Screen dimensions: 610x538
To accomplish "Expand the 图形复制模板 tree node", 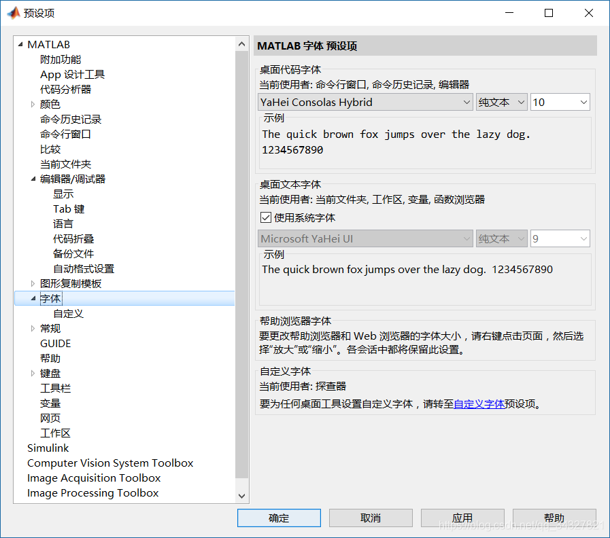I will point(33,283).
